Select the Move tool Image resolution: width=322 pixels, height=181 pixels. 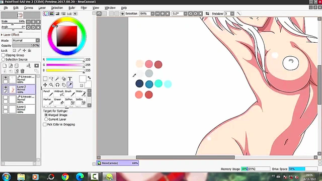click(45, 85)
